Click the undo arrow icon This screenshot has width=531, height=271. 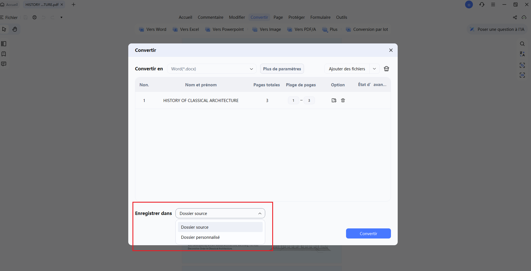(x=44, y=17)
